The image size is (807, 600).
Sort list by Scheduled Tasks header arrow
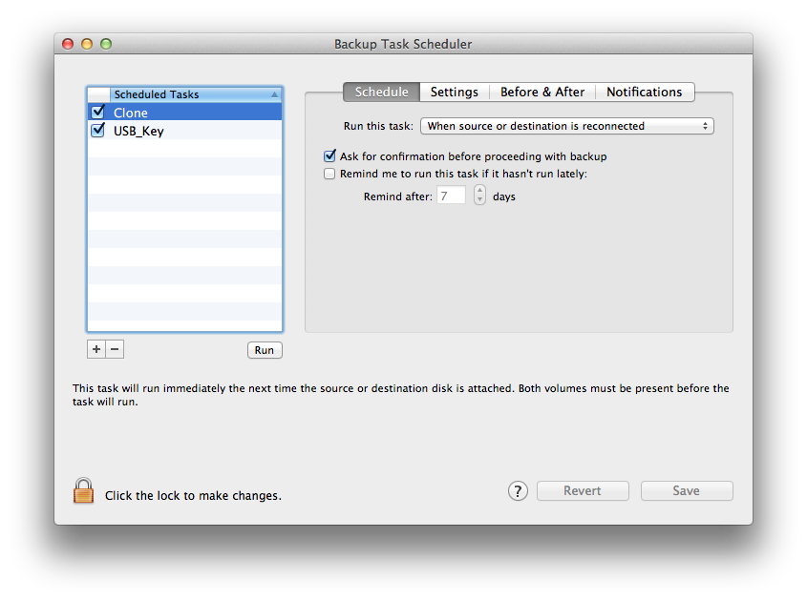274,94
